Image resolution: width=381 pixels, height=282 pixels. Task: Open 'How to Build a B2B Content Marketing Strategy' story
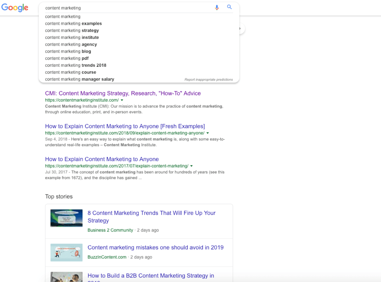point(151,278)
